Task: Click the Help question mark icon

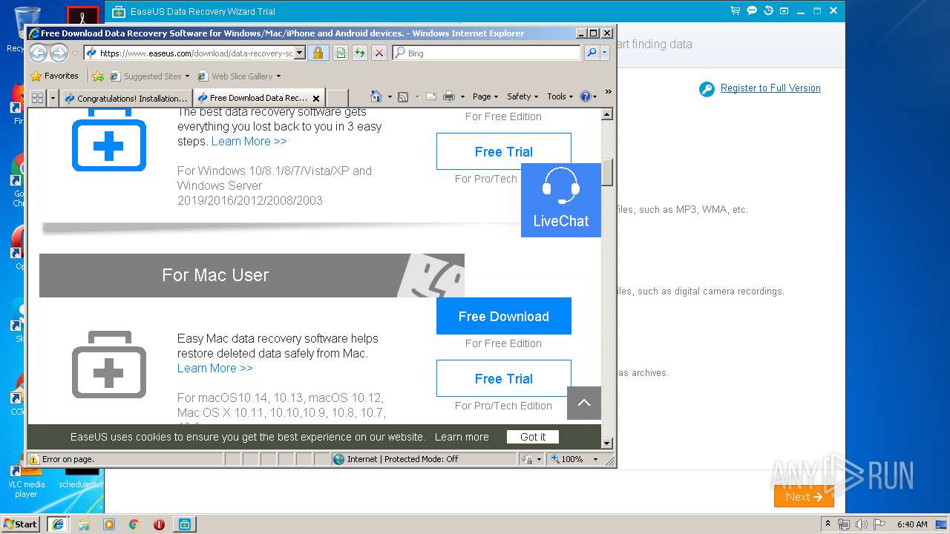Action: tap(585, 96)
